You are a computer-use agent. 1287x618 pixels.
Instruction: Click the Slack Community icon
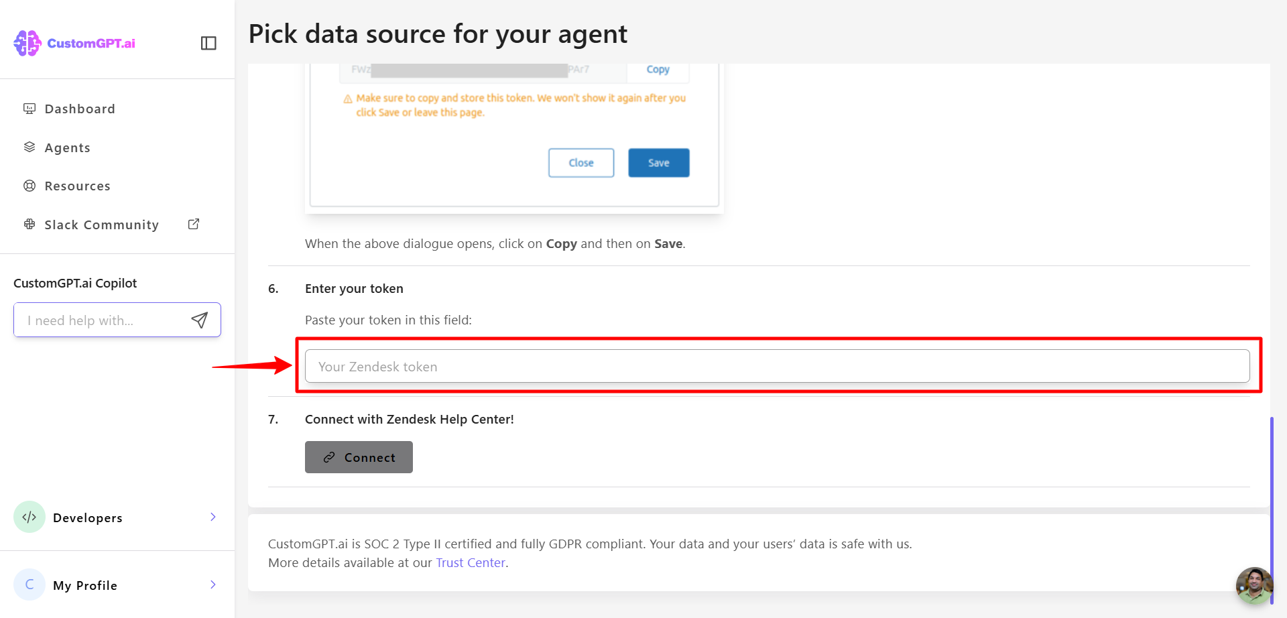pos(29,225)
